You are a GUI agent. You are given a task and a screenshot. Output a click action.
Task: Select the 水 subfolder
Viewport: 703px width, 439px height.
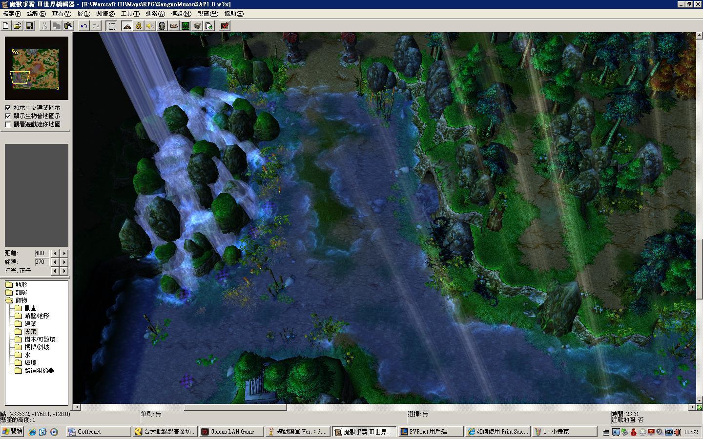coord(23,355)
